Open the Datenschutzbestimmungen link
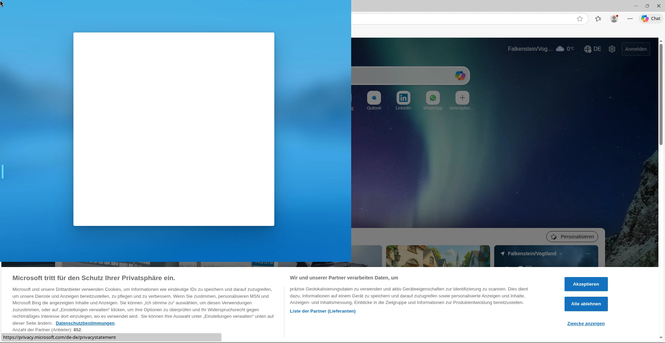The image size is (665, 343). [85, 323]
